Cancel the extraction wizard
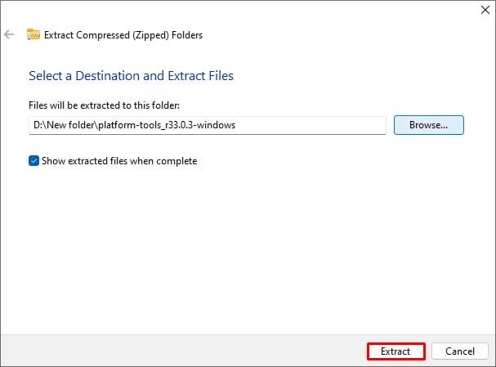This screenshot has height=367, width=496. click(x=460, y=351)
